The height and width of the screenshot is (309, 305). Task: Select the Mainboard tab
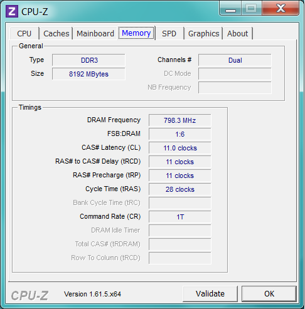coord(95,33)
